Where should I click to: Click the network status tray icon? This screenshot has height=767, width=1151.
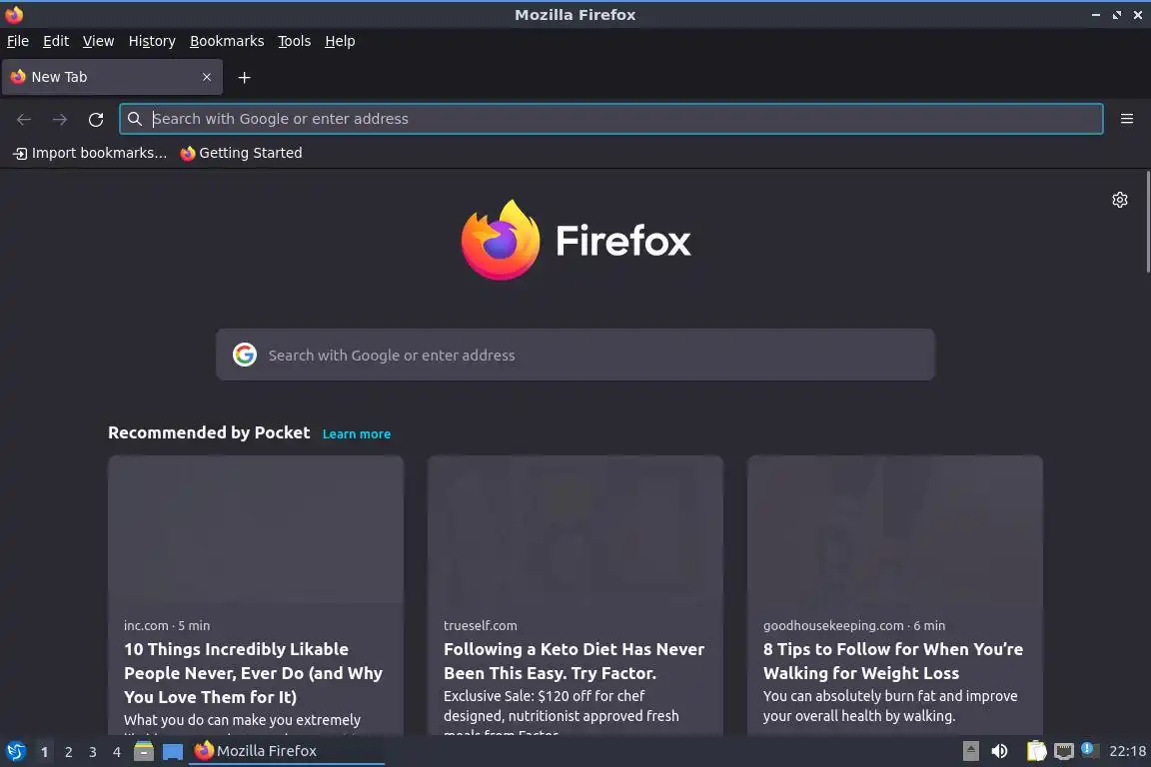coord(1064,751)
